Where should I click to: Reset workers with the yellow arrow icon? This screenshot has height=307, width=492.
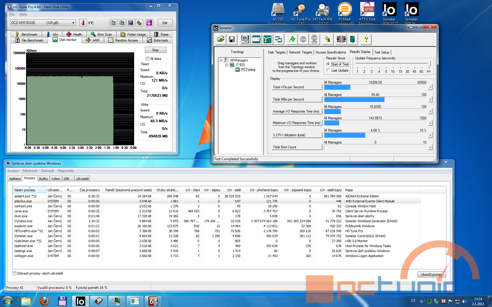tap(327, 39)
